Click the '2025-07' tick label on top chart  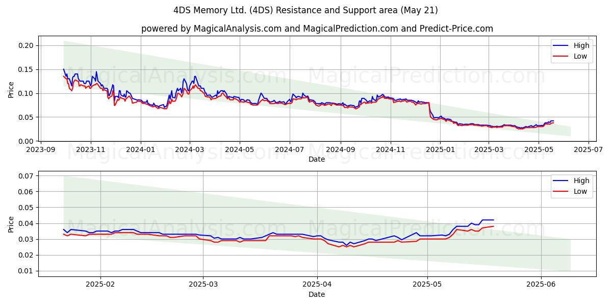[588, 149]
